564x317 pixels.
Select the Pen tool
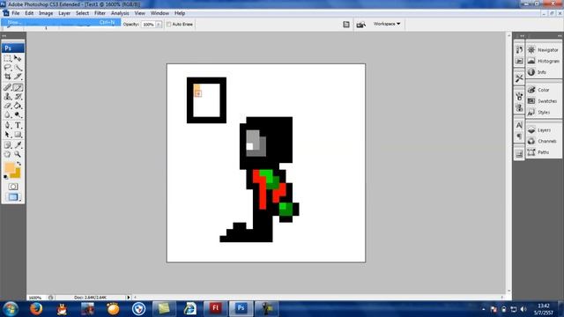[8, 125]
